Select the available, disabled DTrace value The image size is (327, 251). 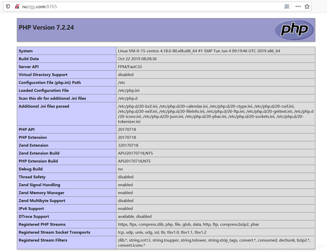pyautogui.click(x=135, y=217)
